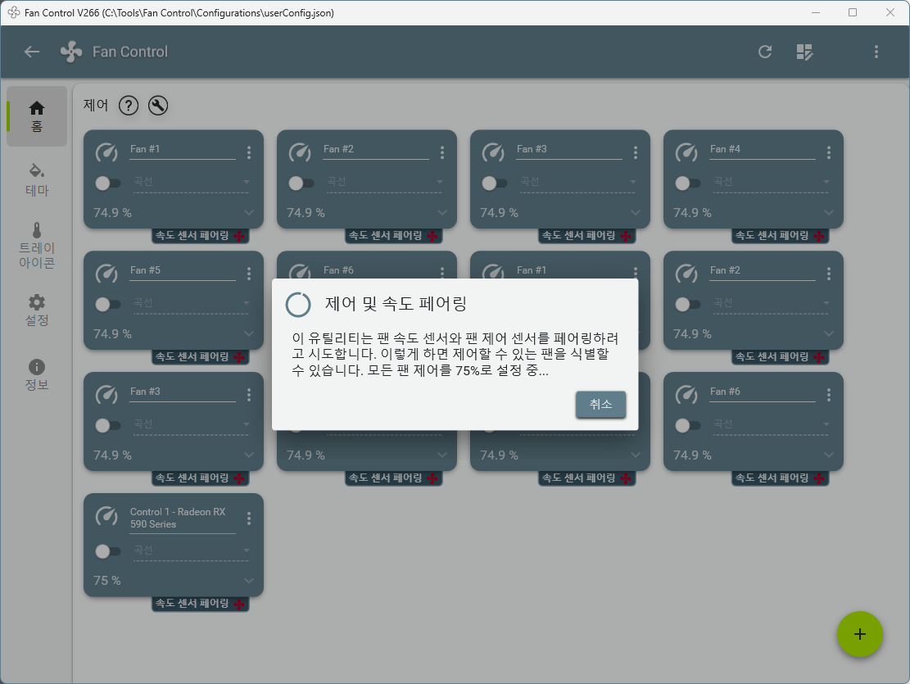Switch to the 홈 sidebar tab

[x=37, y=116]
